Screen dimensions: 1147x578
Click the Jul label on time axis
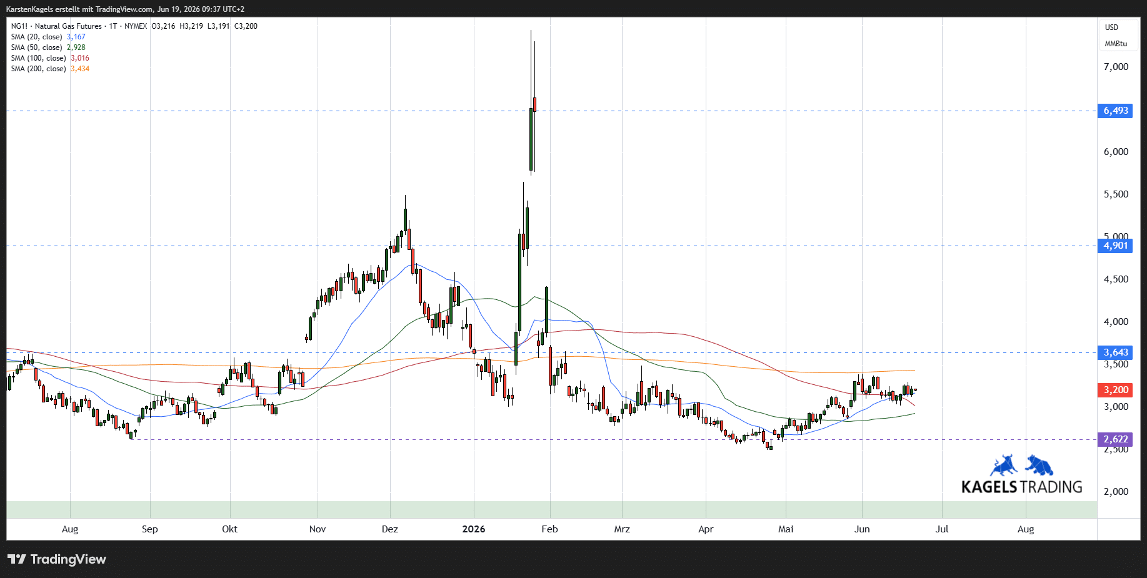coord(942,529)
